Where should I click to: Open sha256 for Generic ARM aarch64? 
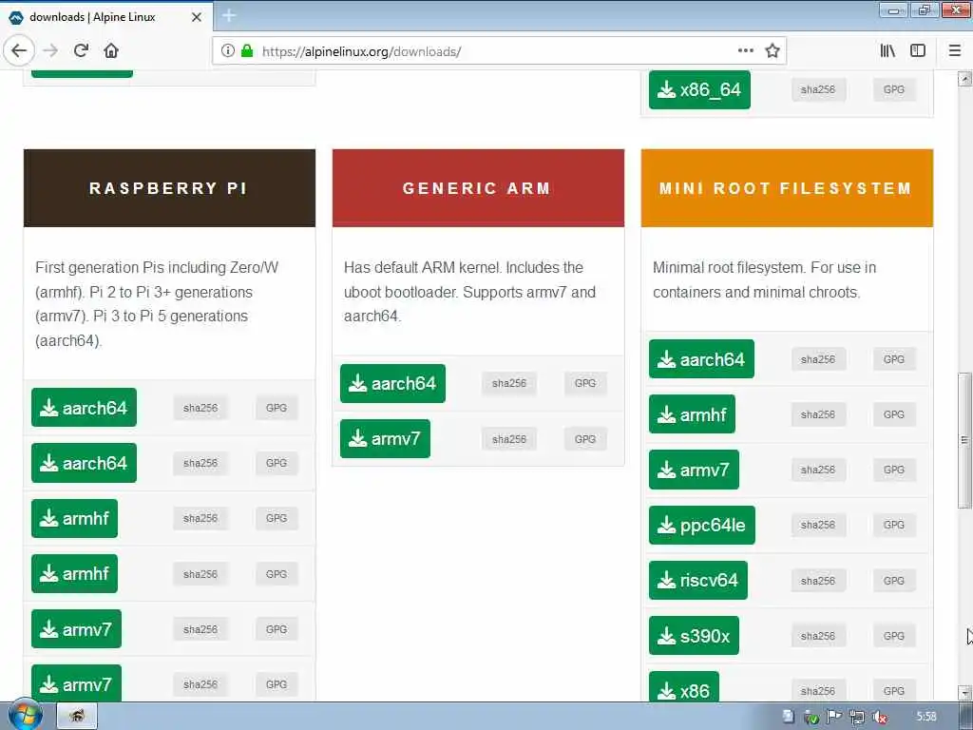pyautogui.click(x=509, y=384)
